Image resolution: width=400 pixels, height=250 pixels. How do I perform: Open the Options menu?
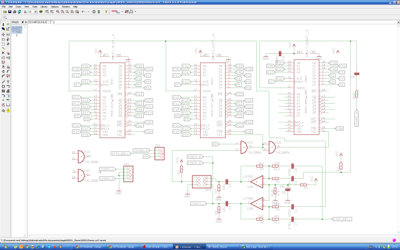click(x=54, y=7)
